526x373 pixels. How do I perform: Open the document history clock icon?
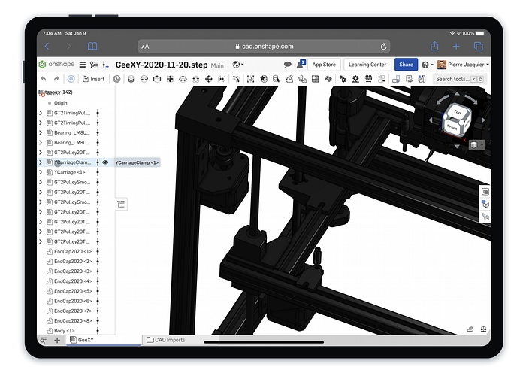pyautogui.click(x=116, y=79)
